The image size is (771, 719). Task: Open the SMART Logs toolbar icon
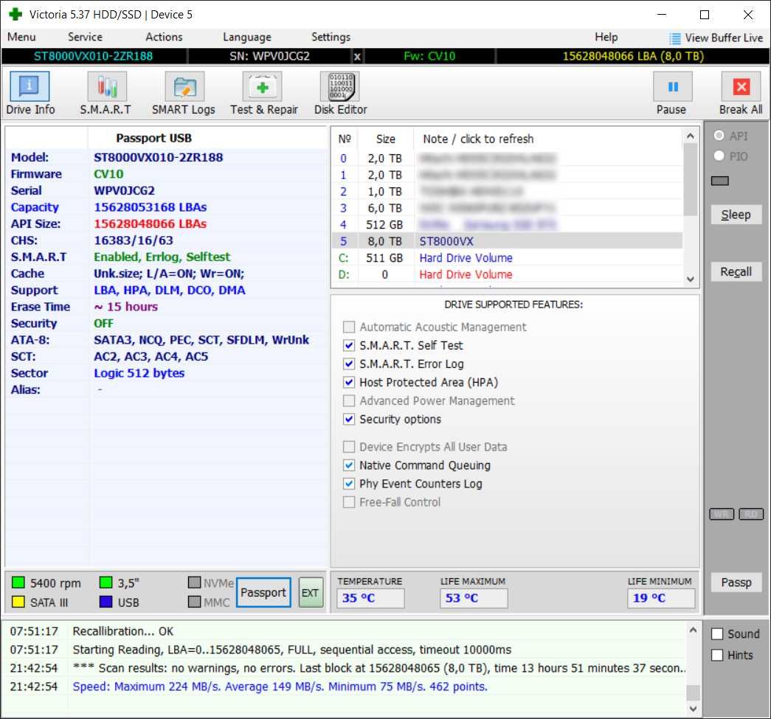tap(184, 86)
